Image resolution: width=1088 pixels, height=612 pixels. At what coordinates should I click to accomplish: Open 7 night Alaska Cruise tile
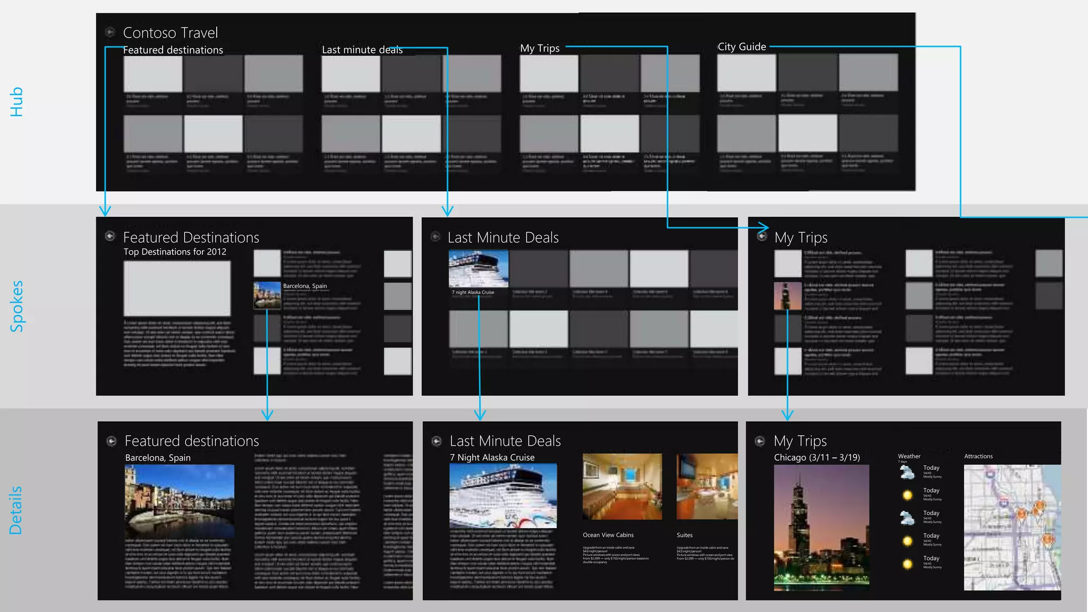pyautogui.click(x=478, y=269)
